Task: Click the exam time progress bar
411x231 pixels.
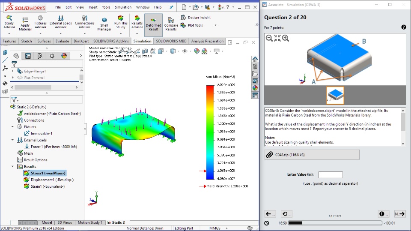Action: [x=335, y=223]
